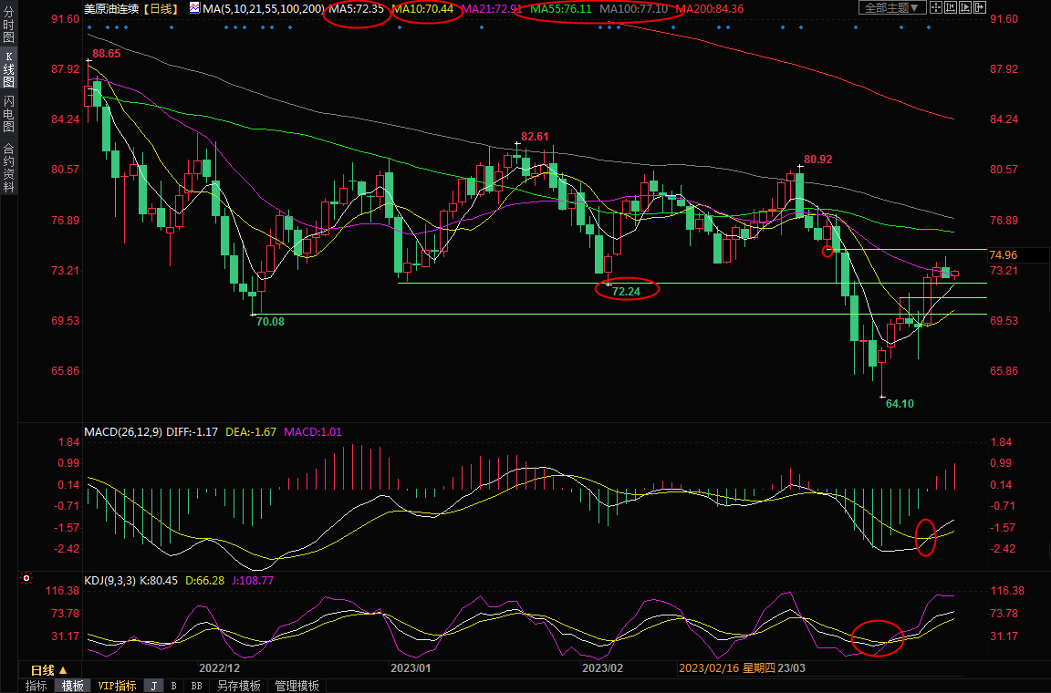
Task: Click the red circle marker on candlestick
Action: (827, 251)
